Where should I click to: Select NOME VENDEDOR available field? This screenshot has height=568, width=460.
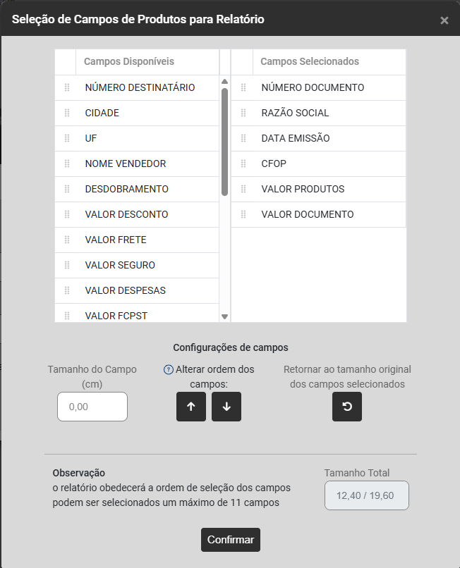coord(126,163)
